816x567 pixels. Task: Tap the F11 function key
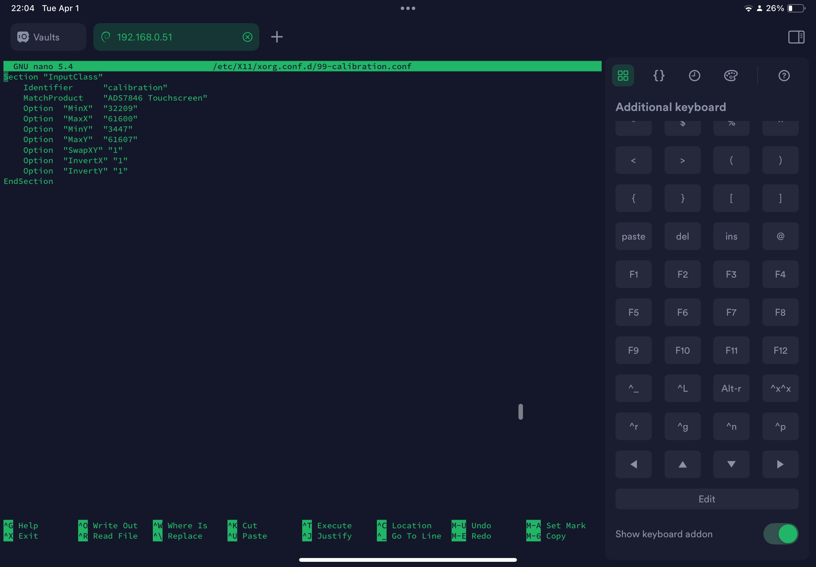coord(731,350)
